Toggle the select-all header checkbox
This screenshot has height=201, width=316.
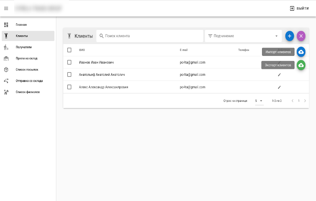pyautogui.click(x=69, y=50)
